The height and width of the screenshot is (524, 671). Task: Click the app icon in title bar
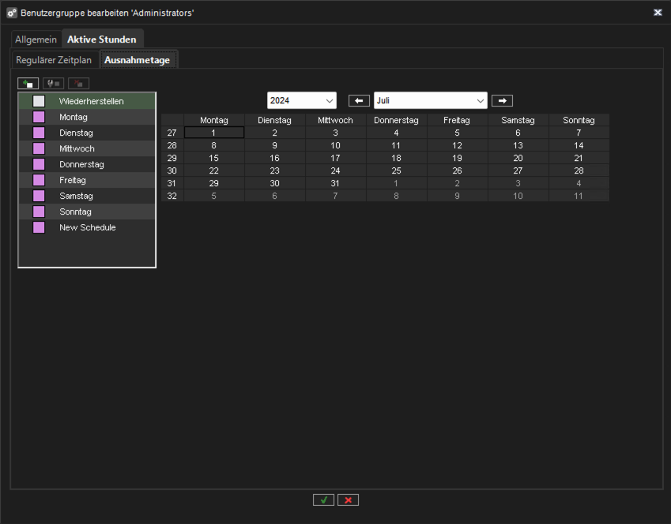[12, 13]
